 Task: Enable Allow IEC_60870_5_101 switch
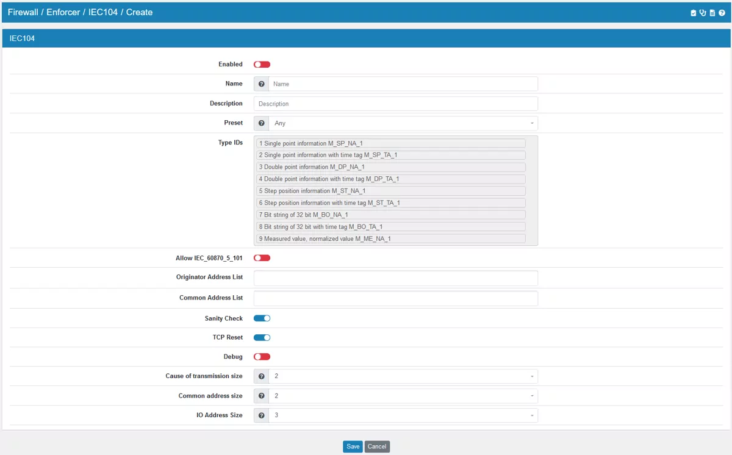pyautogui.click(x=262, y=258)
